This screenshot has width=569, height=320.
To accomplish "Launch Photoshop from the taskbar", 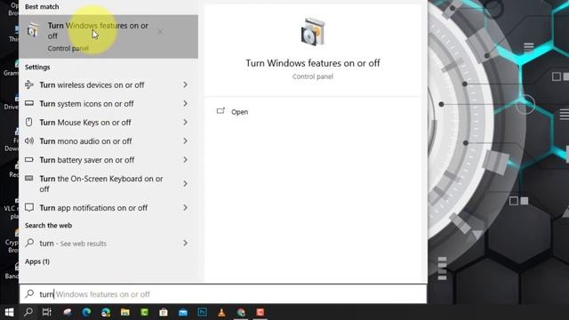I will (x=202, y=312).
